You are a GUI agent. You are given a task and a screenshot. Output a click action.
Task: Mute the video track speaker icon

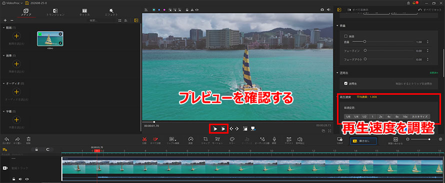tap(20, 179)
